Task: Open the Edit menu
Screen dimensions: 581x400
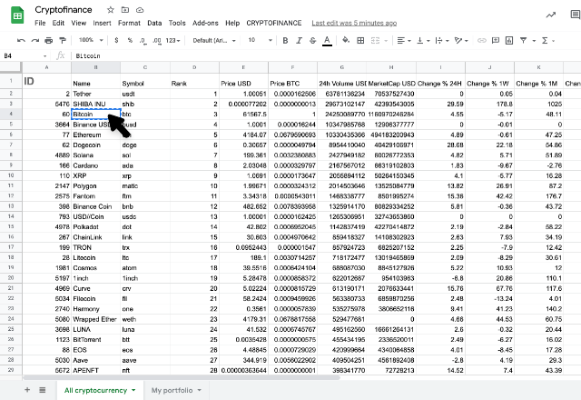Action: (58, 23)
